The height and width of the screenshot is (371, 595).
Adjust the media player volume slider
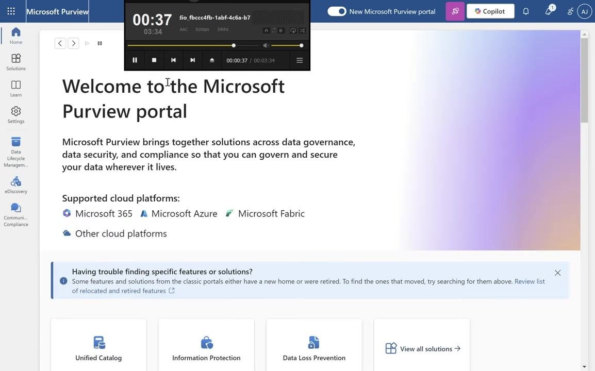287,45
